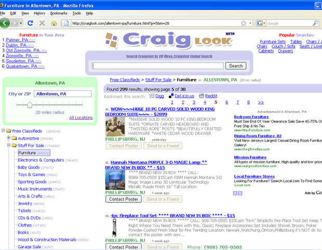Click the Stuff For Sale breadcrumb link

click(x=158, y=80)
